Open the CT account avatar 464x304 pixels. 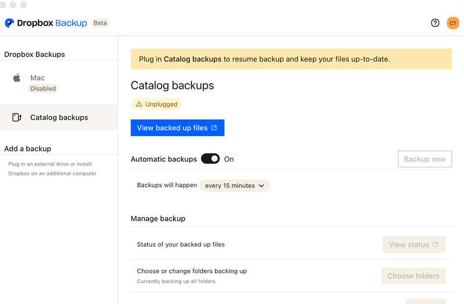(452, 23)
